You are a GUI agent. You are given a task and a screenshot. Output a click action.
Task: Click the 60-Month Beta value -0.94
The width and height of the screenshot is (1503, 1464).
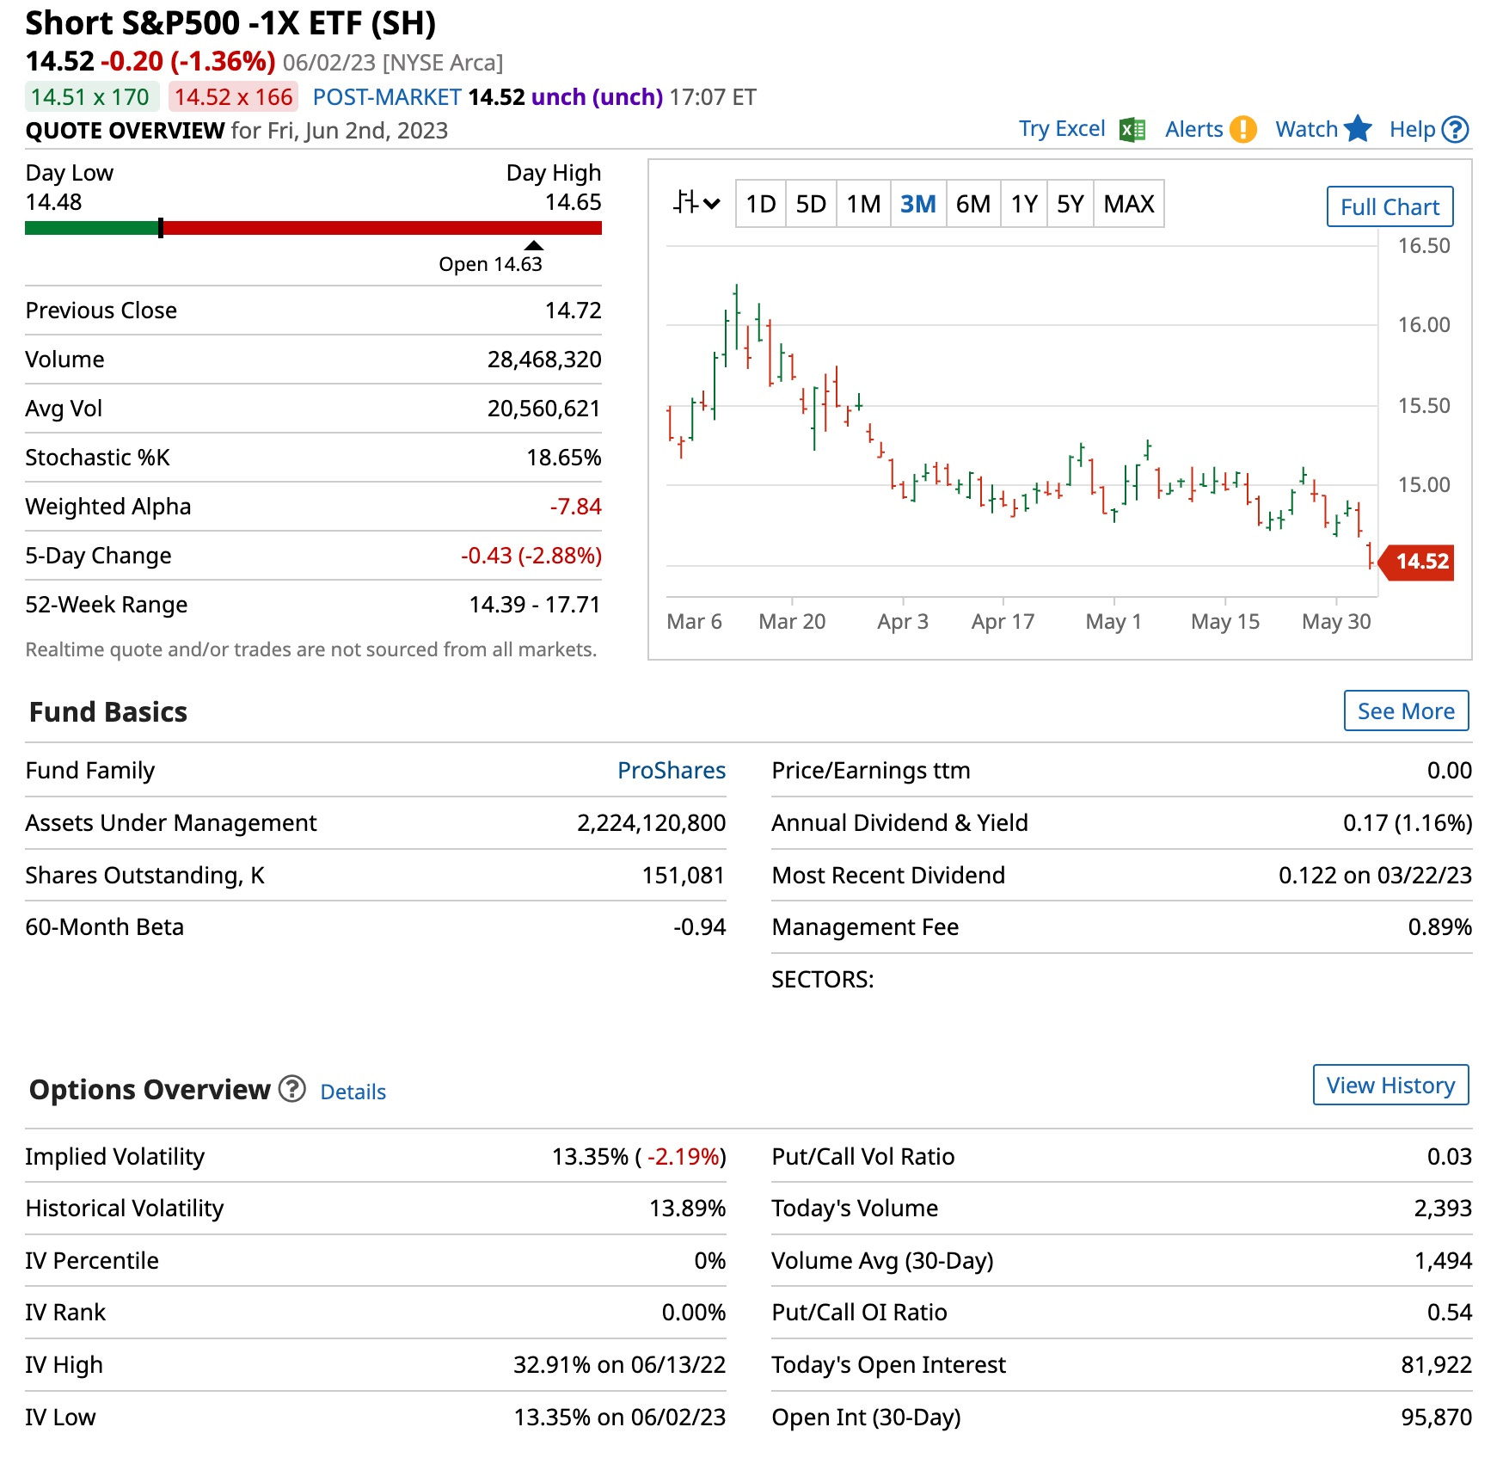tap(699, 927)
